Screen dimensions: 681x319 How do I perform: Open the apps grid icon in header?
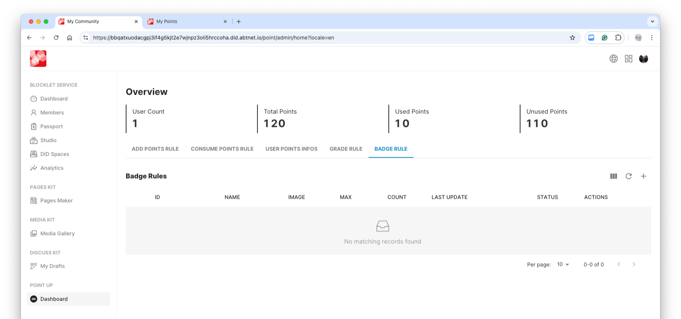[628, 59]
